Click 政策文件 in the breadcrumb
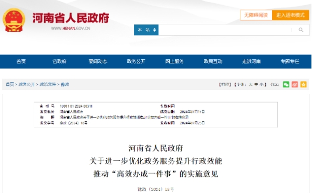This screenshot has width=313, height=195. [x=48, y=84]
